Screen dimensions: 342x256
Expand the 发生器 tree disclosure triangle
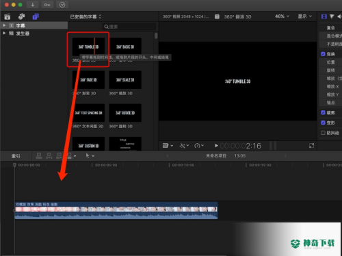pos(4,33)
